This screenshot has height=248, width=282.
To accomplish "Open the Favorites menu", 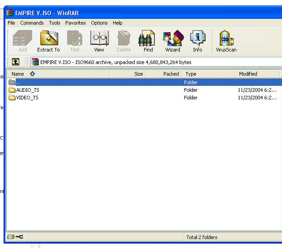I will [x=75, y=23].
